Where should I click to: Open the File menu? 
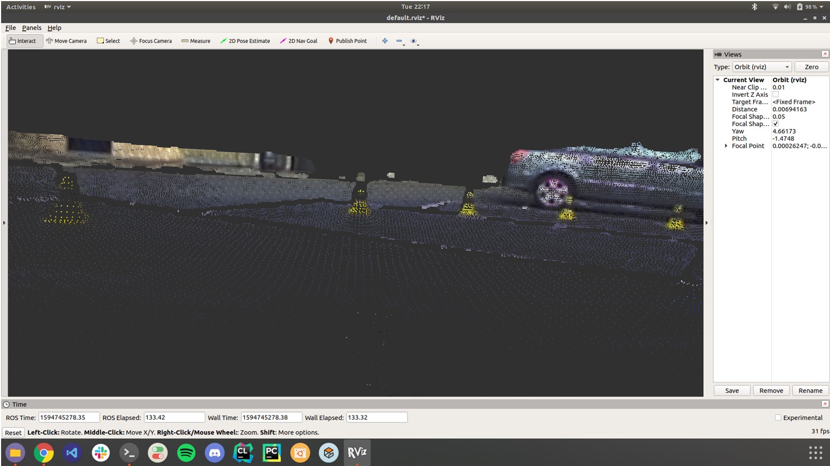pos(11,28)
